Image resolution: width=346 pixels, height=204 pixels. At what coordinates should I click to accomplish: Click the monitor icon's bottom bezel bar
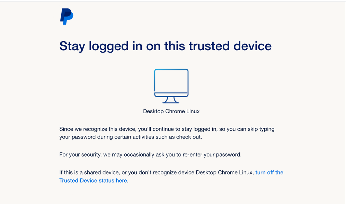171,95
